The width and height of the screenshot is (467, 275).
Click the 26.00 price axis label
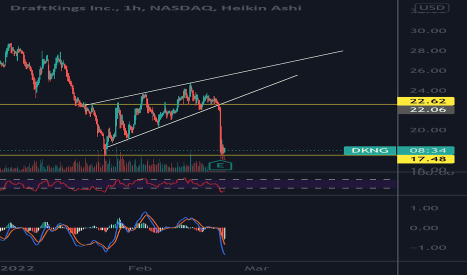click(x=428, y=70)
